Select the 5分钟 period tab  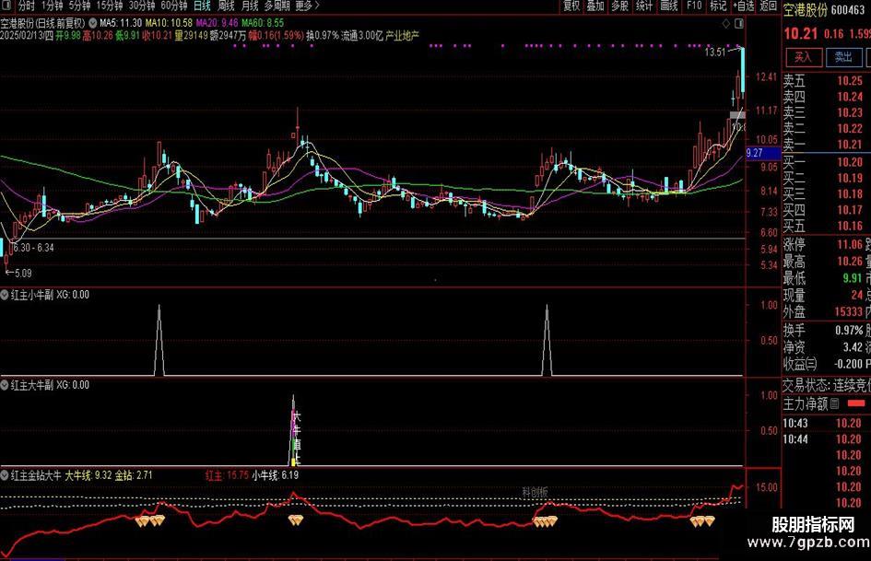point(79,6)
